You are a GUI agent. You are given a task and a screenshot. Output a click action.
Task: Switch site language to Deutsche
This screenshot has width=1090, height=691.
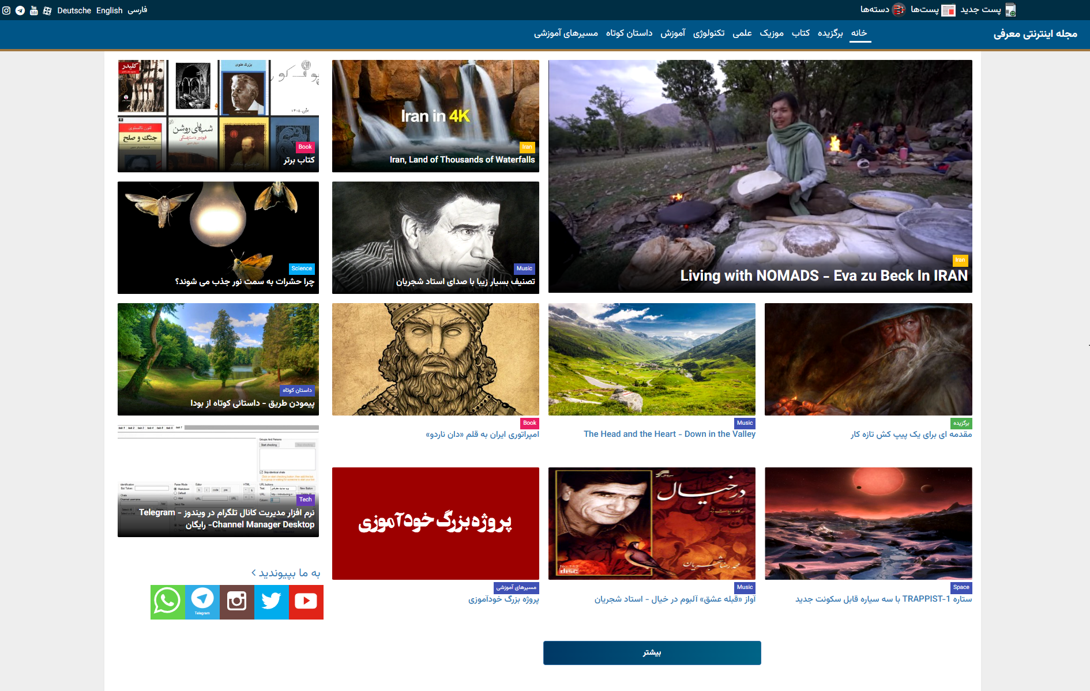click(74, 10)
